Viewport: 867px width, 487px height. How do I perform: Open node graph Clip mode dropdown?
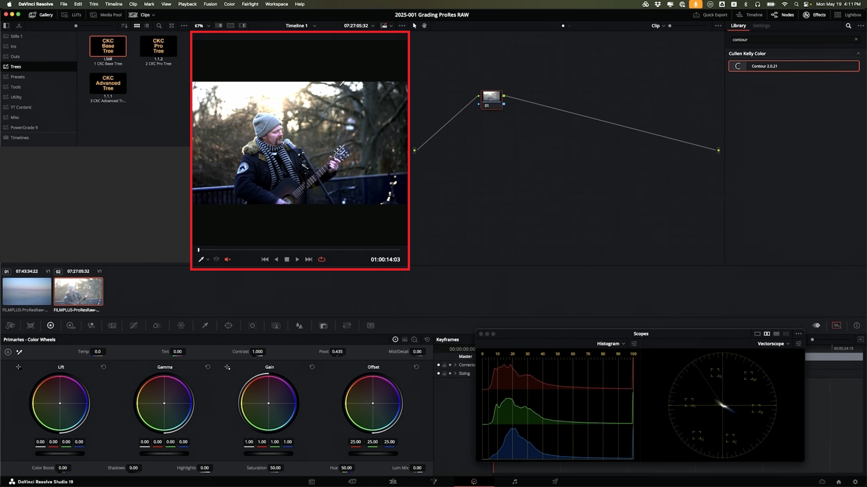[x=658, y=26]
